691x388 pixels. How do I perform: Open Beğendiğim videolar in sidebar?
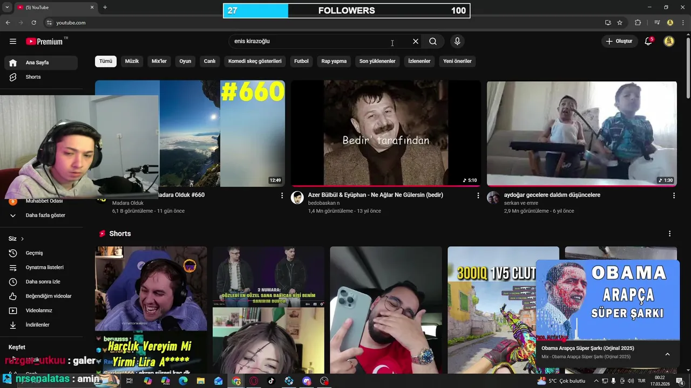point(41,296)
